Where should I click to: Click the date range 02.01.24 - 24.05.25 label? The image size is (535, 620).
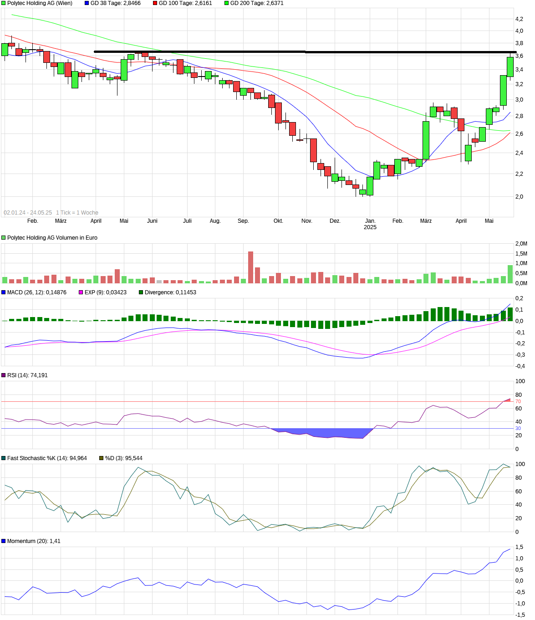27,212
